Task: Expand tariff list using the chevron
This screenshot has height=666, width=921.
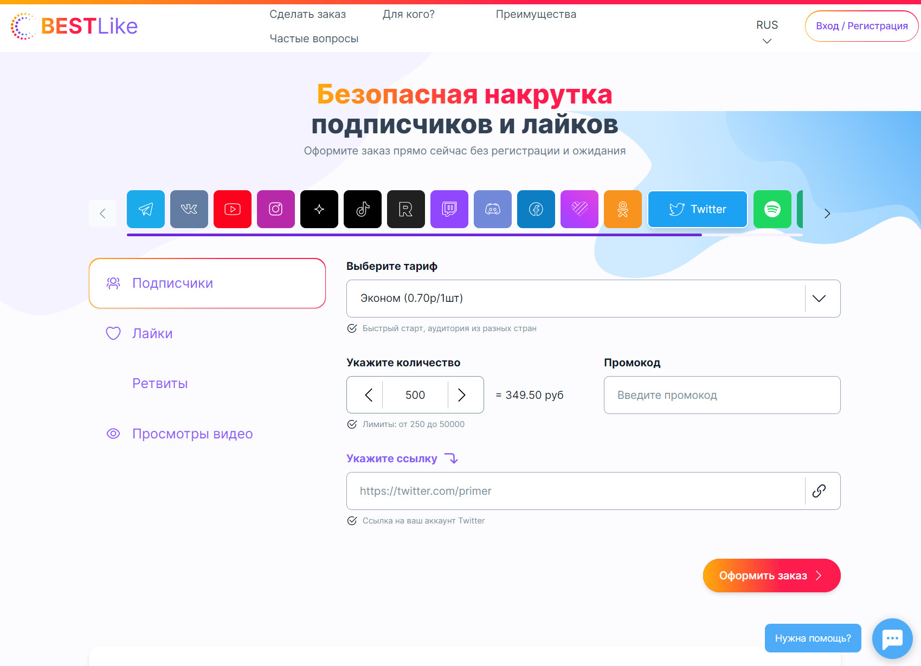Action: click(819, 299)
